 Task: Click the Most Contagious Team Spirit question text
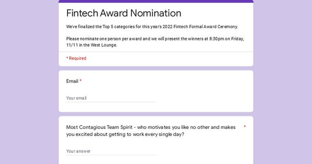coord(151,131)
